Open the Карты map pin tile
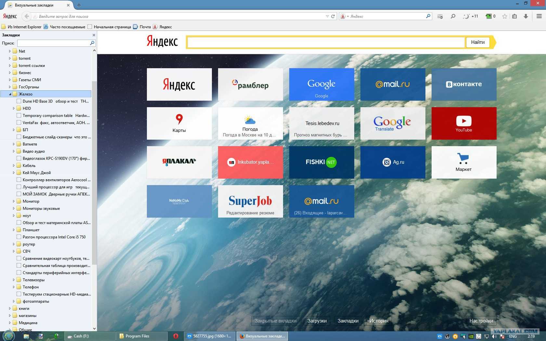Image resolution: width=546 pixels, height=341 pixels. [179, 123]
